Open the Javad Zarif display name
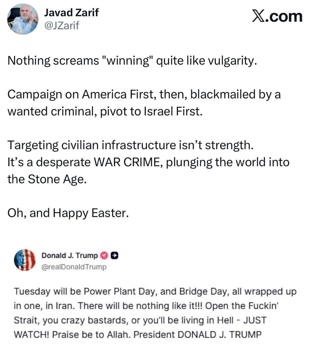Viewport: 316px width, 357px height. [x=71, y=13]
